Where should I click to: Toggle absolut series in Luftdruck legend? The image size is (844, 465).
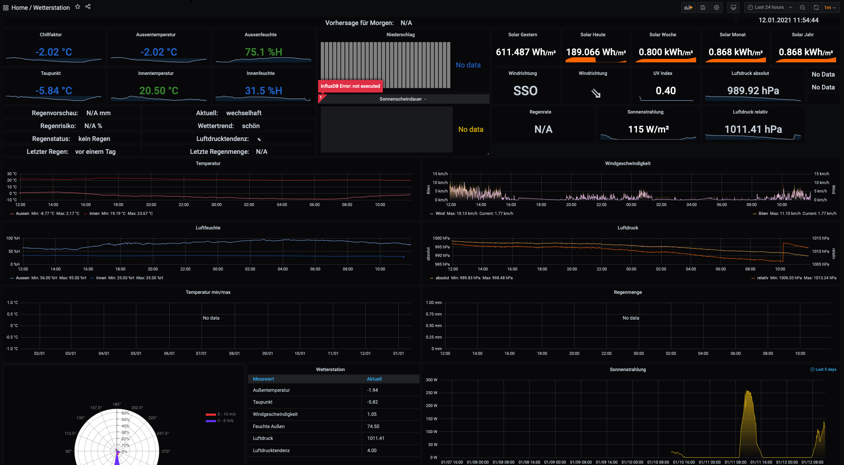[x=442, y=278]
